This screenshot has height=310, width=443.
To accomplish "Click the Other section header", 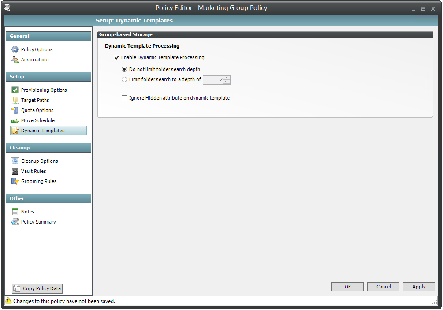I will [x=48, y=198].
